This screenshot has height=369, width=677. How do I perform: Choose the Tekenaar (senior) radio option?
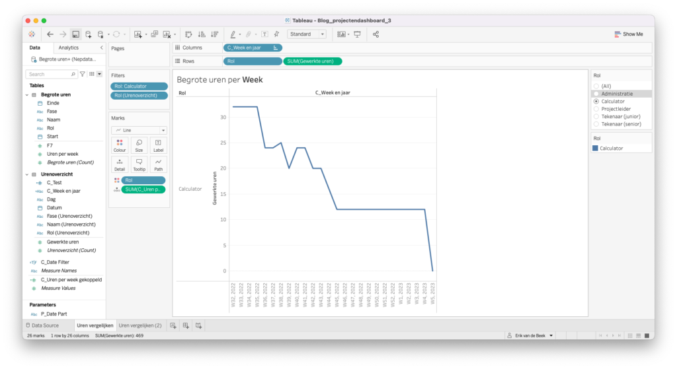click(x=596, y=123)
